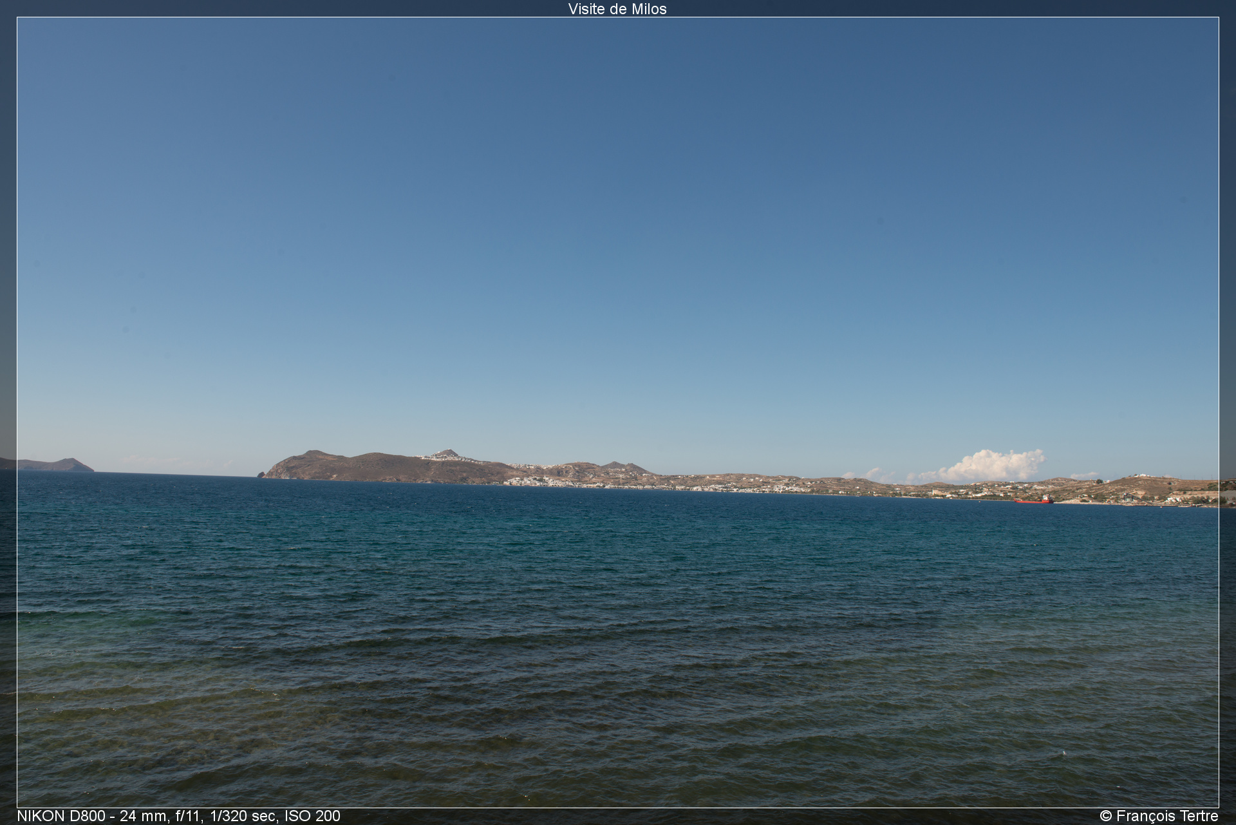The height and width of the screenshot is (825, 1236).
Task: Click the Milos seascape photo
Action: [618, 412]
